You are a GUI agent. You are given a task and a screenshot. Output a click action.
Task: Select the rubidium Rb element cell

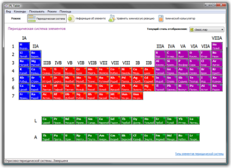[24, 79]
